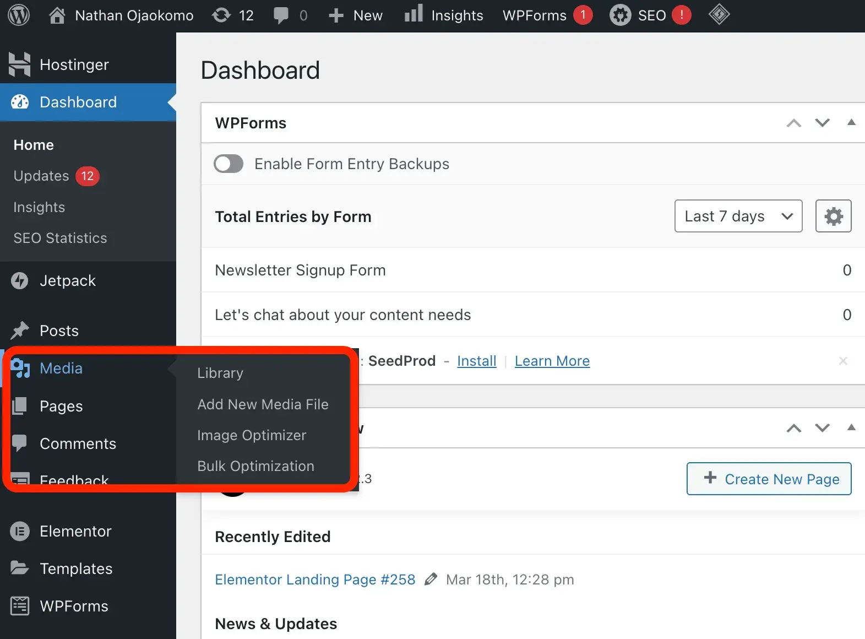Open Bulk Optimization from Media flyout
This screenshot has height=639, width=865.
[x=255, y=466]
